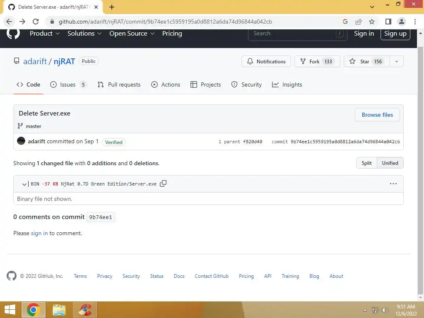Switch diff view to Unified
This screenshot has height=318, width=424.
click(x=390, y=163)
